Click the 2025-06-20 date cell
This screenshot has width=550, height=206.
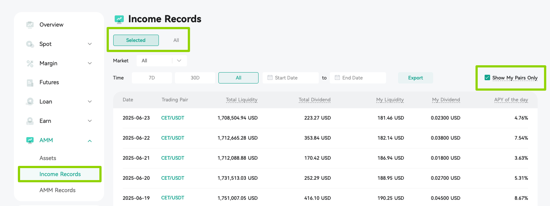coord(136,178)
